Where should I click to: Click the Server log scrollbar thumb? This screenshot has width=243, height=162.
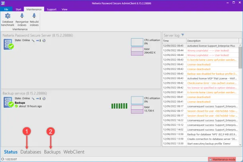[x=240, y=57]
